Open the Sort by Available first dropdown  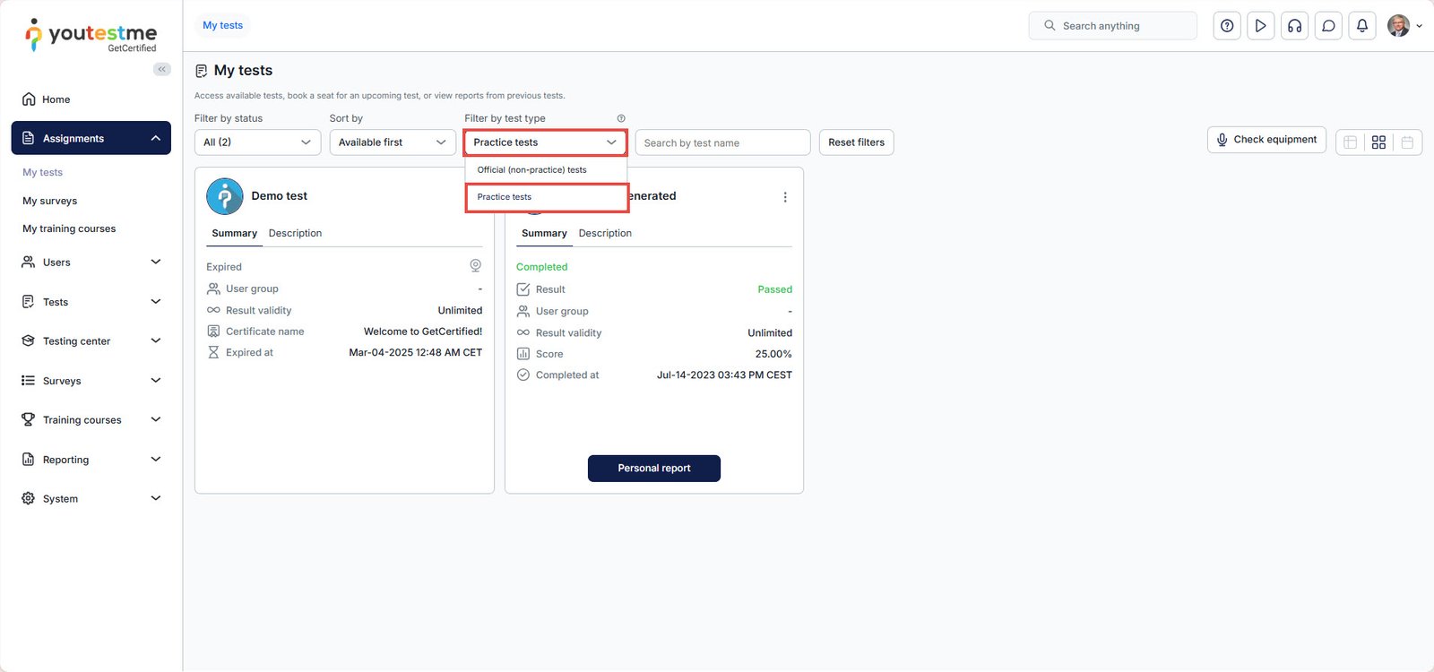tap(393, 142)
